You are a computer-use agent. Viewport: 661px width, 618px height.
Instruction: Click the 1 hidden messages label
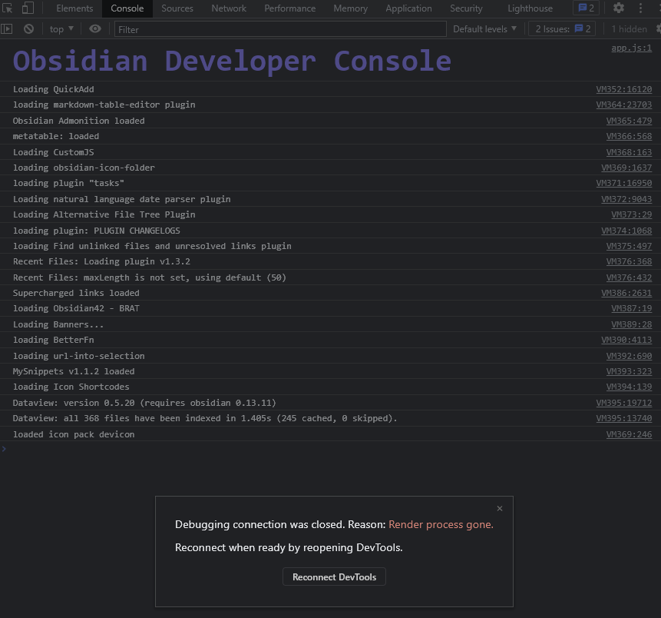629,28
